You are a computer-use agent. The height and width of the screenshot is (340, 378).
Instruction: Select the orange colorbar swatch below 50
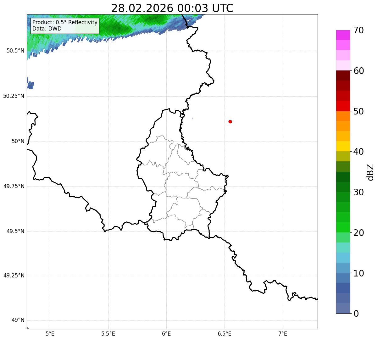point(343,116)
